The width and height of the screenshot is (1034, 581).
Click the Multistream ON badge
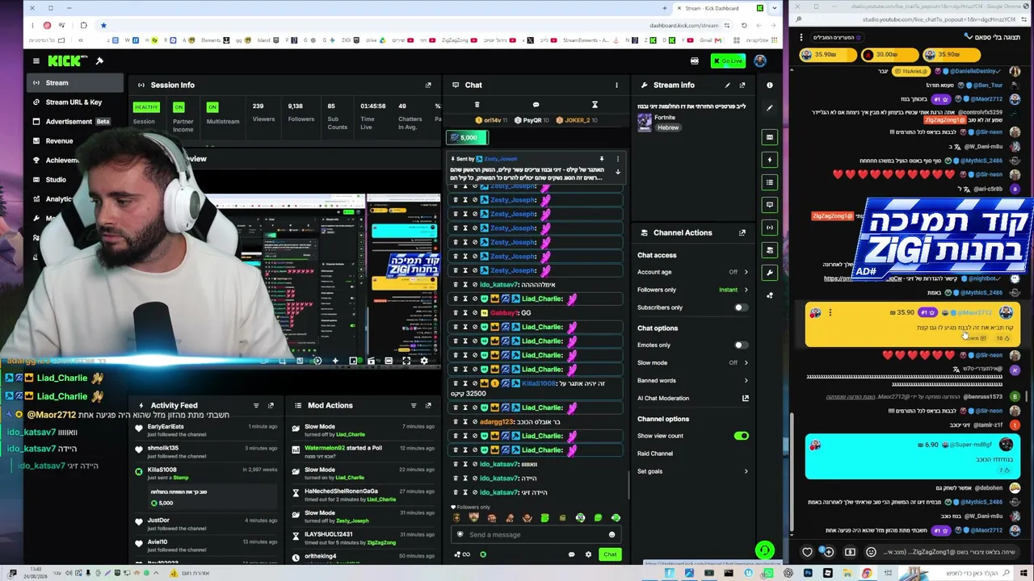pyautogui.click(x=212, y=107)
